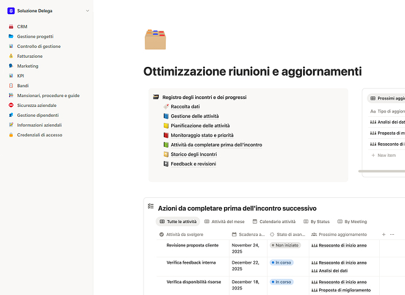Click the Gestione dipendenti people icon
This screenshot has height=295, width=405.
11,115
